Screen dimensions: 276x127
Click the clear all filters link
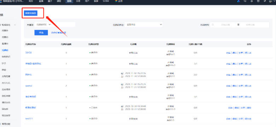click(x=58, y=32)
